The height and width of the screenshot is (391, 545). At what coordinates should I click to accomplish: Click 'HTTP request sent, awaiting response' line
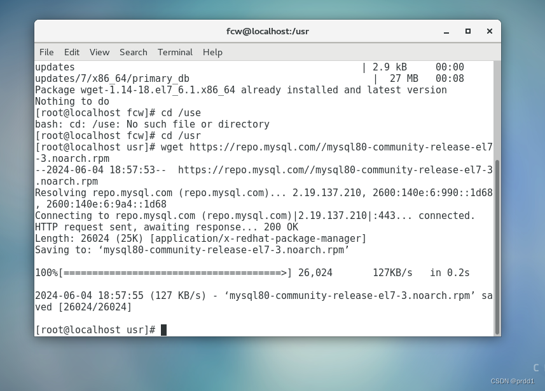tap(167, 227)
